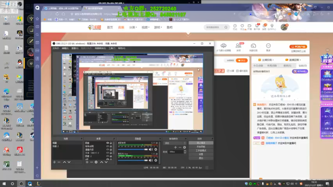Move scene down with arrow icon
The image size is (333, 187).
coord(69,162)
